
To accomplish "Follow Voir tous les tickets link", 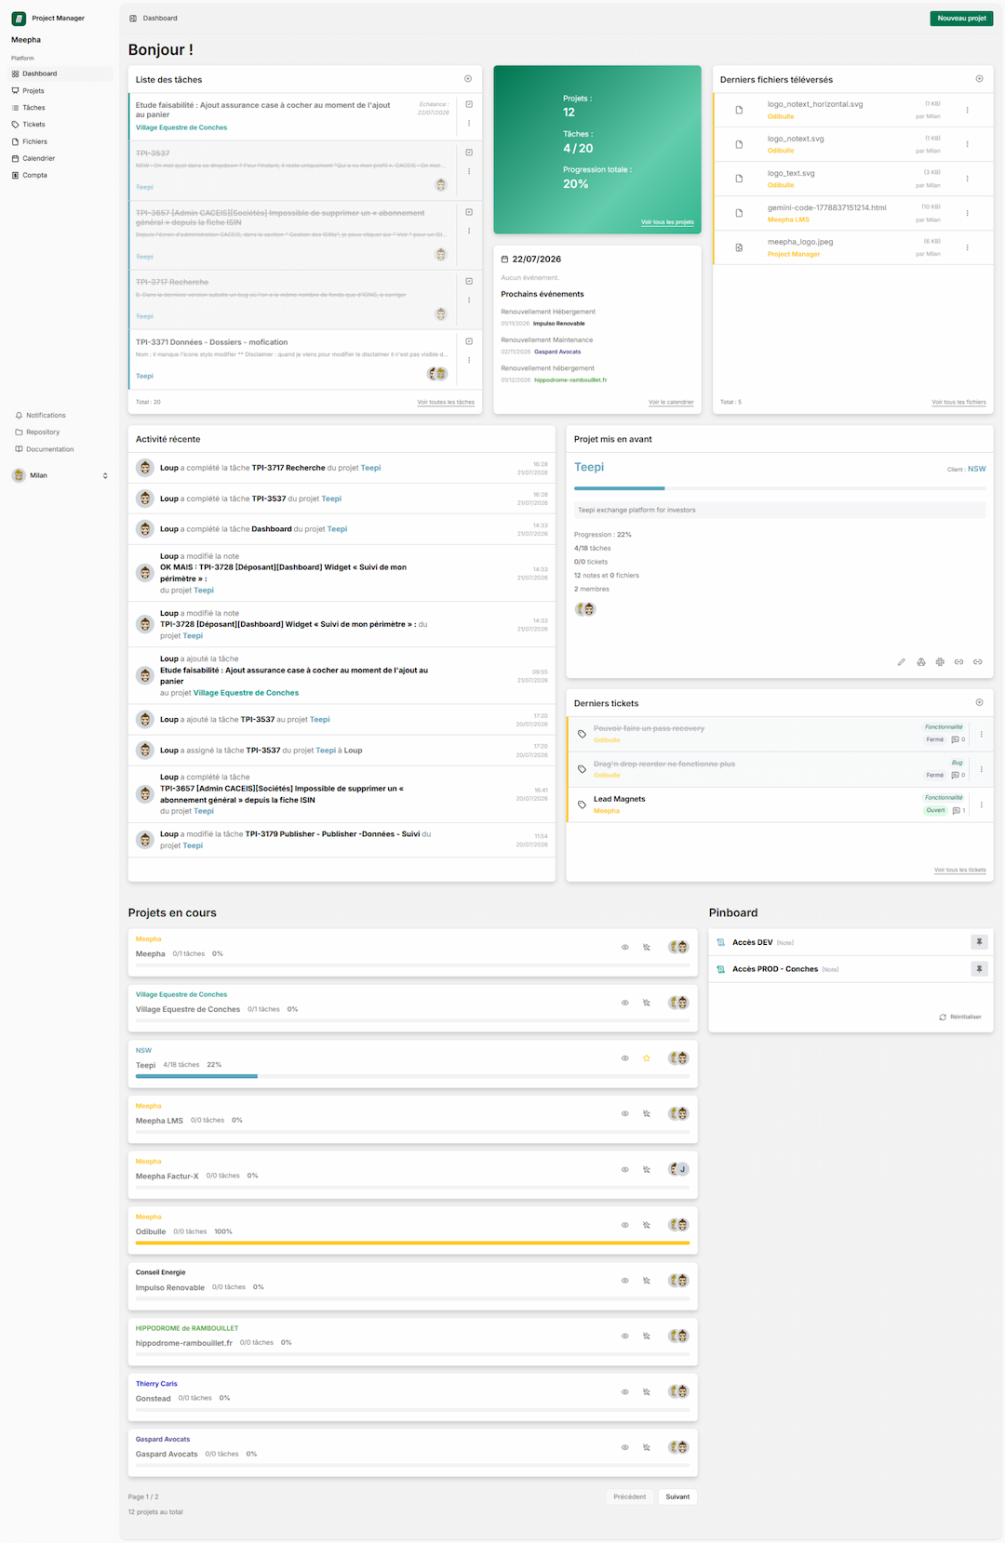I will 960,870.
